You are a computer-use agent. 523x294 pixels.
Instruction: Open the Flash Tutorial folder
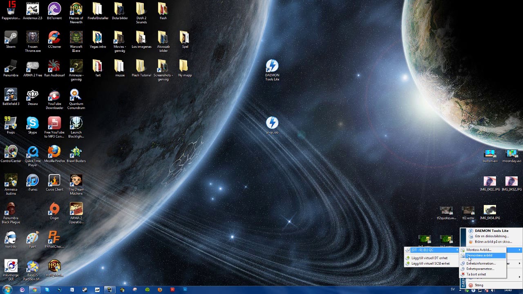coord(141,68)
